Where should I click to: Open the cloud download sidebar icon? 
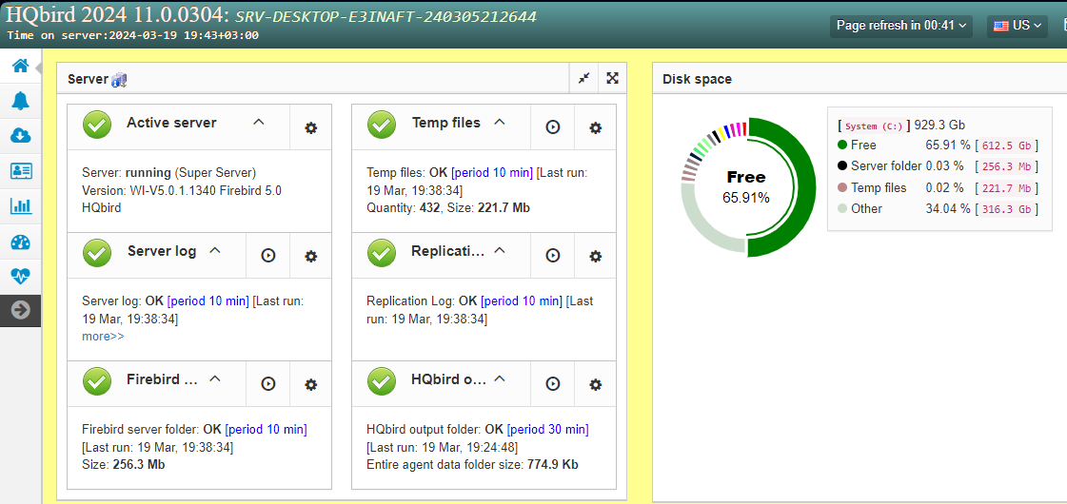pyautogui.click(x=20, y=136)
